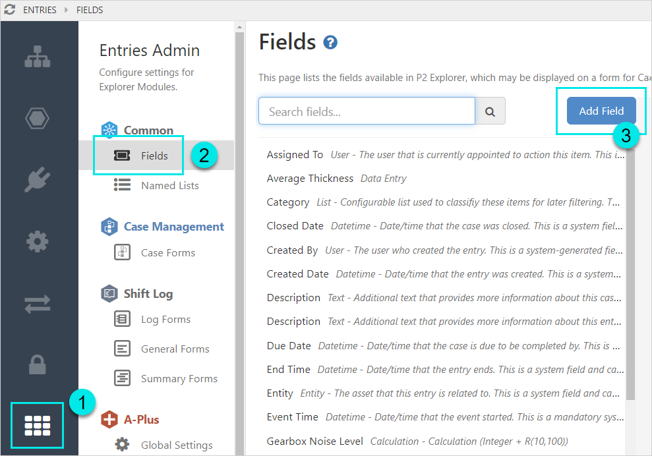
Task: Select the plug icon in sidebar
Action: (x=37, y=180)
